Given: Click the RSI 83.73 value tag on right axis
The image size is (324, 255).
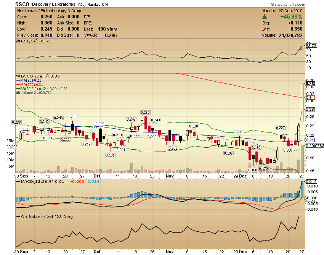Looking at the screenshot, I should tap(311, 45).
